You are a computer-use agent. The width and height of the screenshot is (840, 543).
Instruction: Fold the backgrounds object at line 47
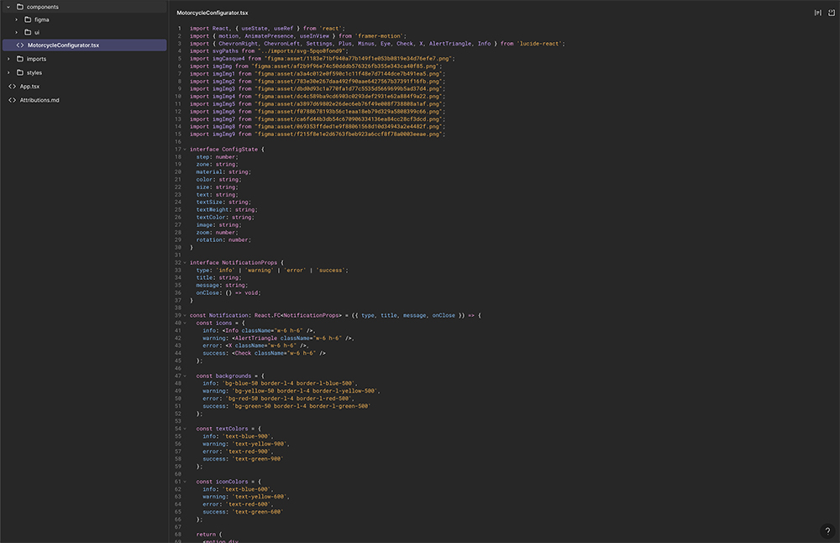pos(185,376)
